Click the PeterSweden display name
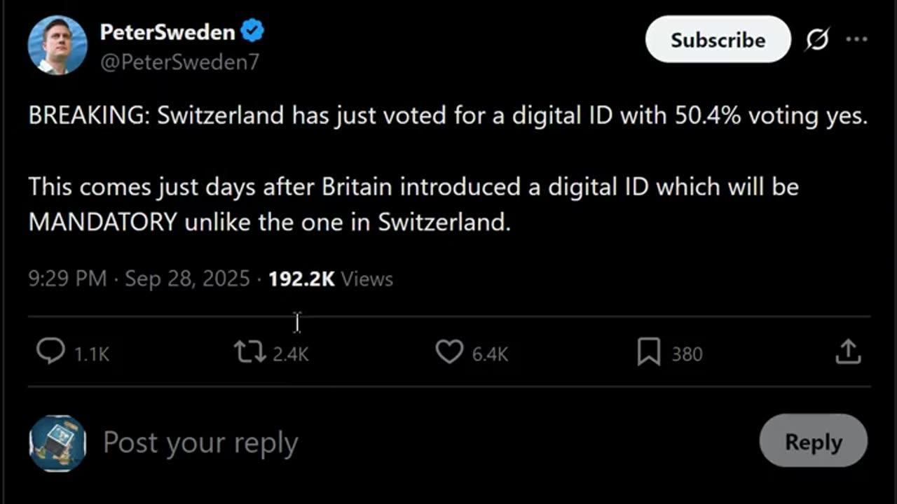Viewport: 897px width, 504px height. [167, 32]
